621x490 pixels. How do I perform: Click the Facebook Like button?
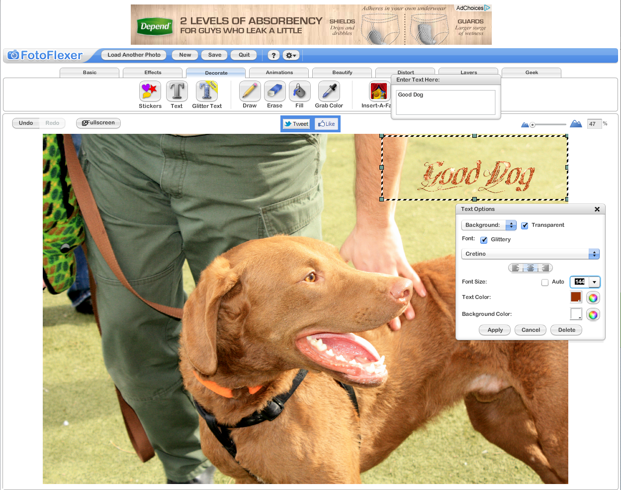(326, 124)
